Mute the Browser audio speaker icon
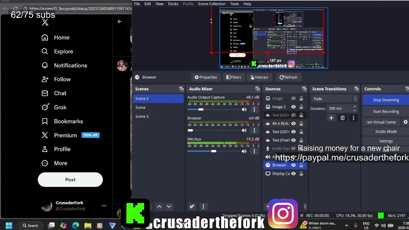Screen dimensions: 409x230 pyautogui.click(x=244, y=130)
